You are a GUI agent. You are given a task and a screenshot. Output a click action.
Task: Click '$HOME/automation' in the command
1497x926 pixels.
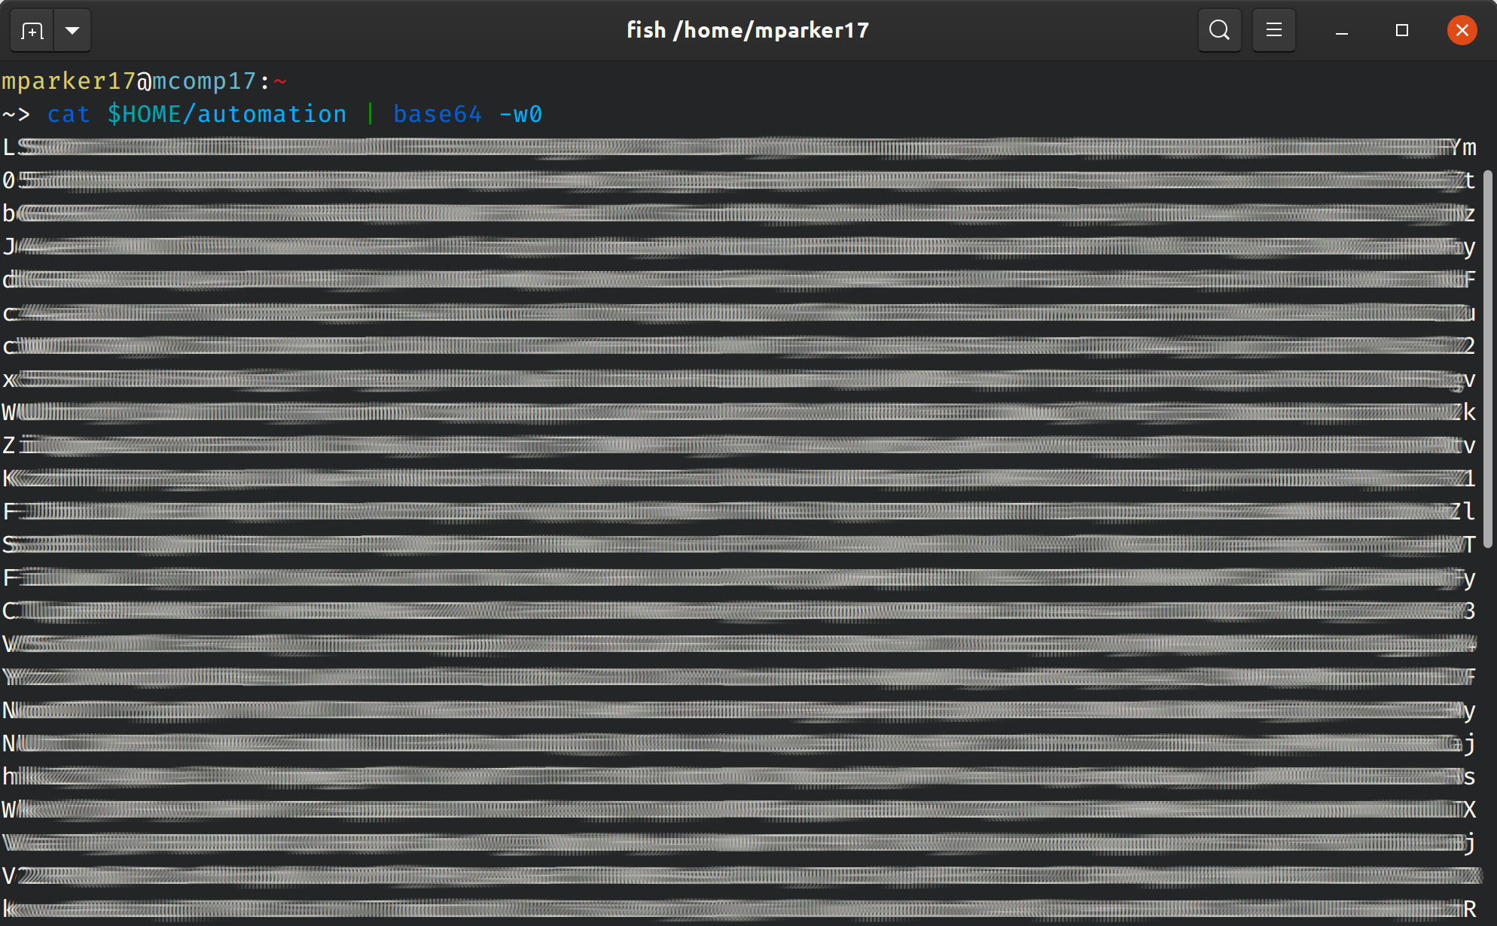coord(227,114)
